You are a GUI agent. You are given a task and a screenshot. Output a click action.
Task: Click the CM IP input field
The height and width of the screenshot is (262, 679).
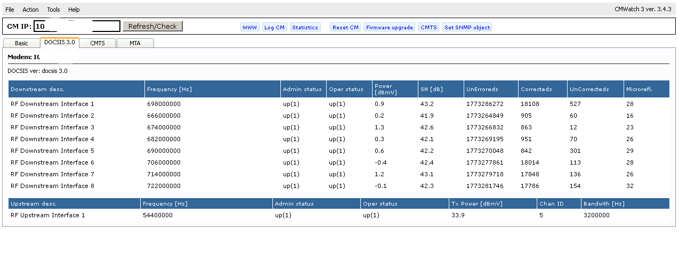77,26
